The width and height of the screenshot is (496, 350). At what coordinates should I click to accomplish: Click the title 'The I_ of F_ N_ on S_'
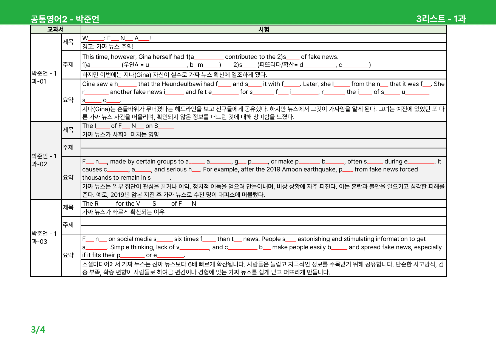click(128, 126)
